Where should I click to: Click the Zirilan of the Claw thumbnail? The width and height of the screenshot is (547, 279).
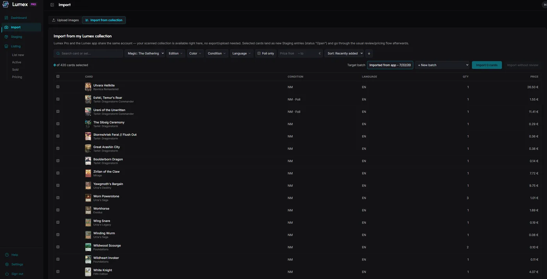[x=88, y=173]
